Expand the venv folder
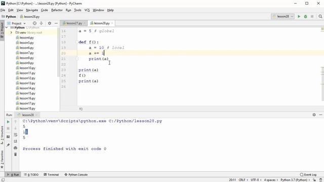Image resolution: width=324 pixels, height=182 pixels. 11,32
